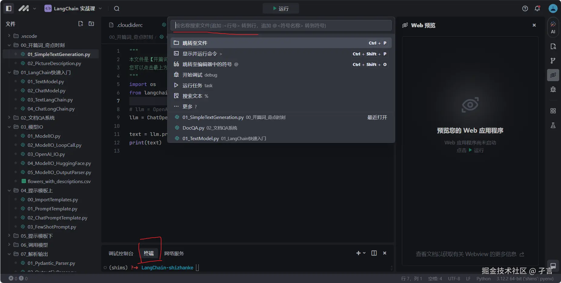561x283 pixels.
Task: Open the source control panel
Action: [x=553, y=60]
